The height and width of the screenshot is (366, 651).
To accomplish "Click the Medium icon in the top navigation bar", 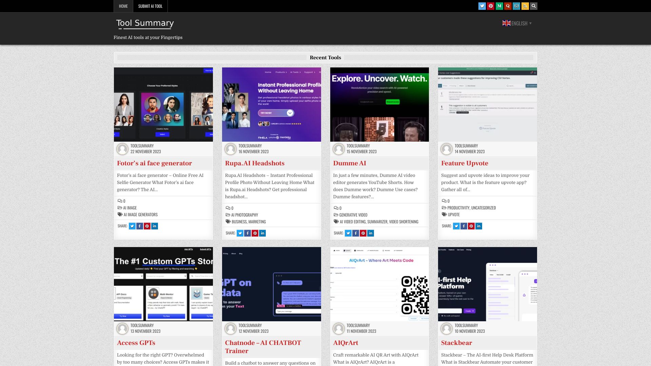I will click(x=499, y=6).
